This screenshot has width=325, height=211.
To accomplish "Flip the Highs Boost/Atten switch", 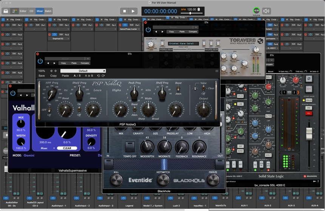I will (134, 109).
